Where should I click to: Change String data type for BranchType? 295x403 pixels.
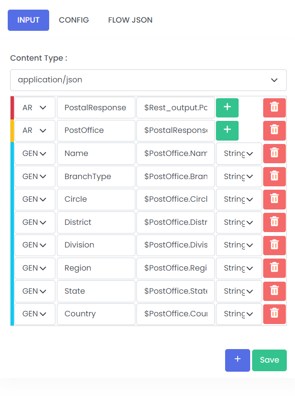pos(239,176)
